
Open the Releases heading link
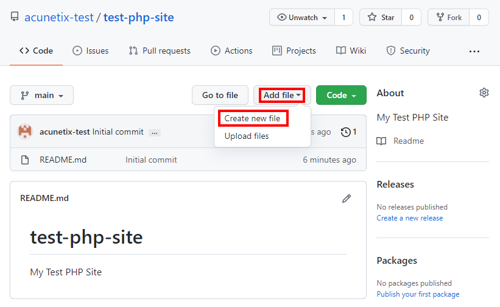tap(395, 185)
